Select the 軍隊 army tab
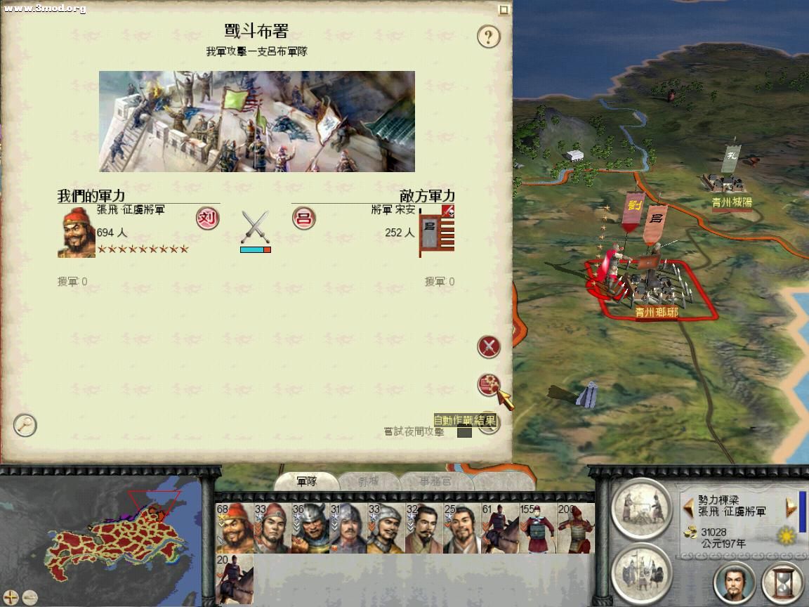Image resolution: width=809 pixels, height=607 pixels. point(307,481)
